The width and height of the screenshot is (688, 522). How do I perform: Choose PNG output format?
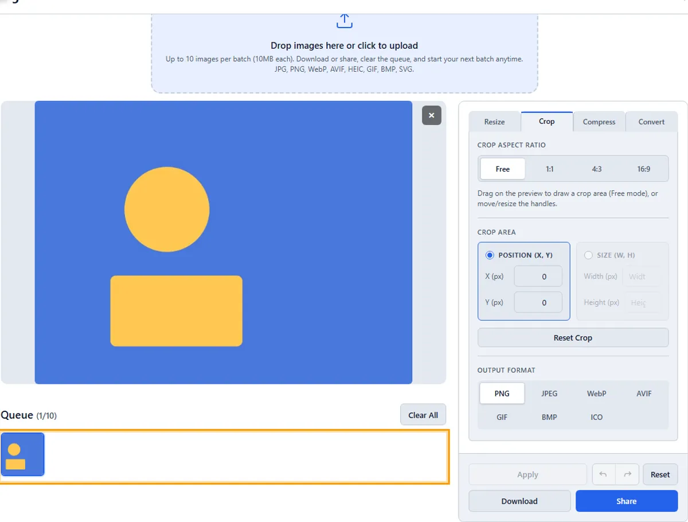502,394
